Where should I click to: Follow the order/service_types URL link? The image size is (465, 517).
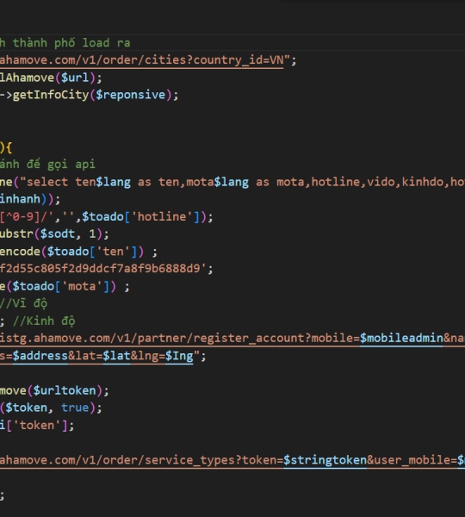pyautogui.click(x=232, y=460)
